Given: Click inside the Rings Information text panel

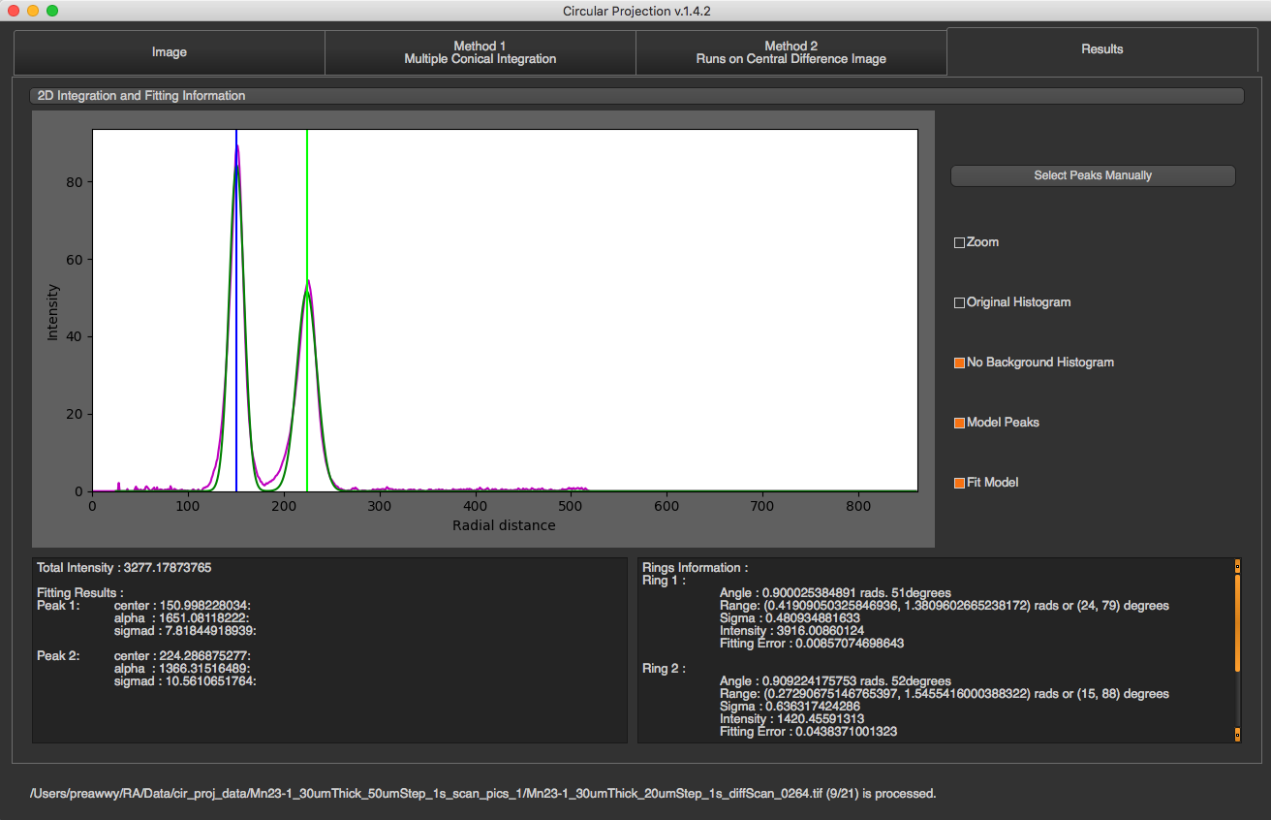Looking at the screenshot, I should (x=936, y=650).
